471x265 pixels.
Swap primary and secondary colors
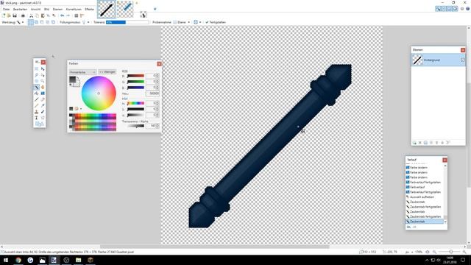pos(78,78)
